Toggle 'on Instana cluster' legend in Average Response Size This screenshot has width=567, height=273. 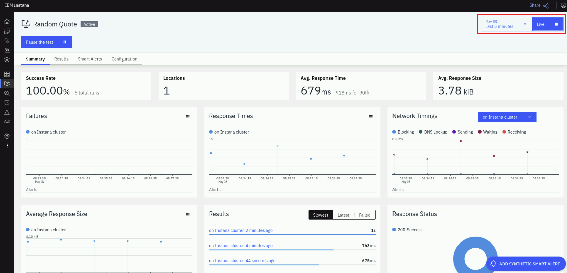point(46,230)
